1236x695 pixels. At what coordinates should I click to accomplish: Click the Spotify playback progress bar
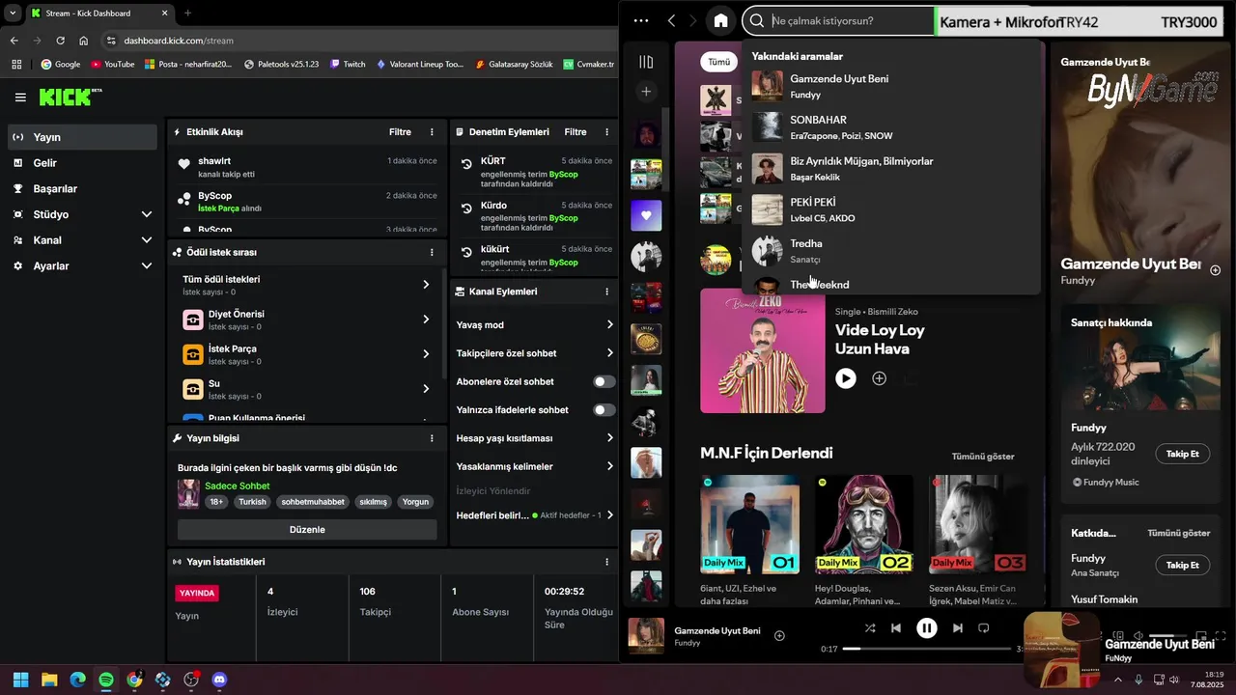pyautogui.click(x=927, y=649)
